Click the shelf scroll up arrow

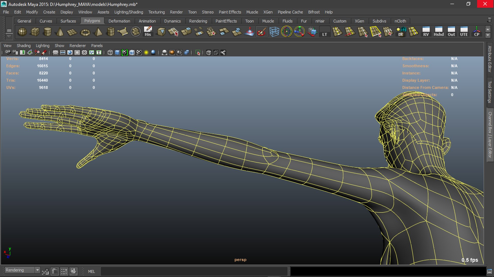coord(488,29)
